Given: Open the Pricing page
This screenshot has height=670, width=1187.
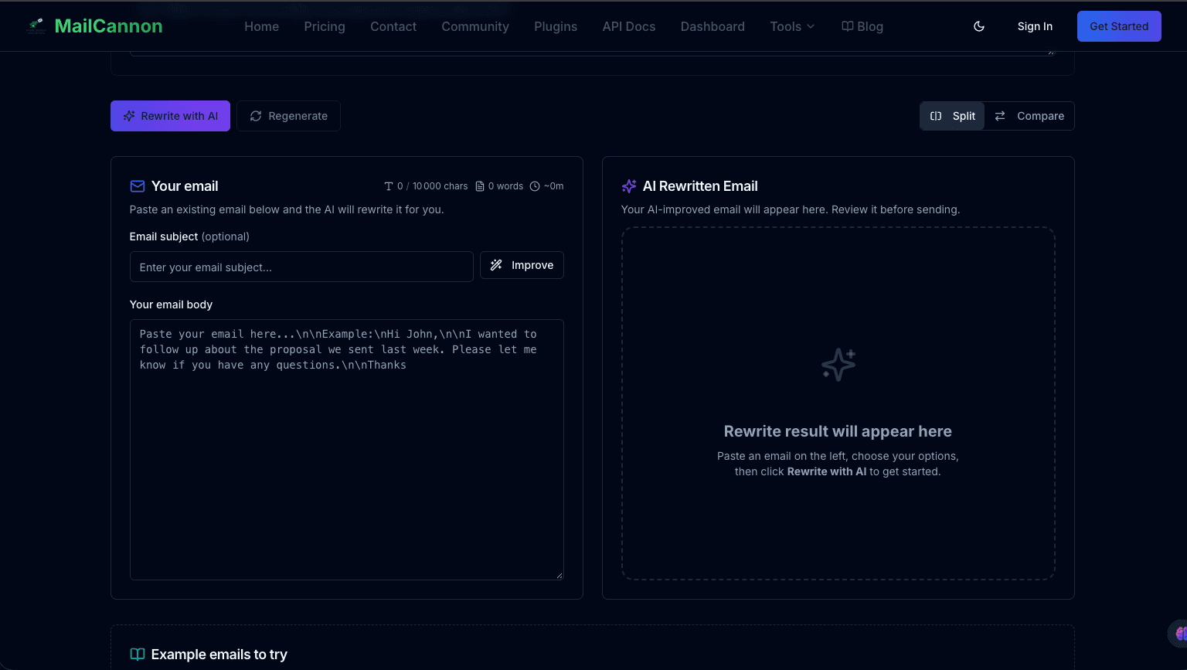Looking at the screenshot, I should click(325, 26).
